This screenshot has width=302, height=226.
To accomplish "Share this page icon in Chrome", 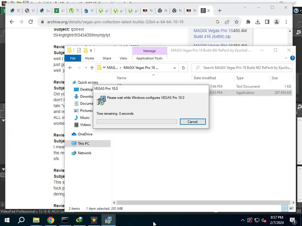I will coord(227,22).
